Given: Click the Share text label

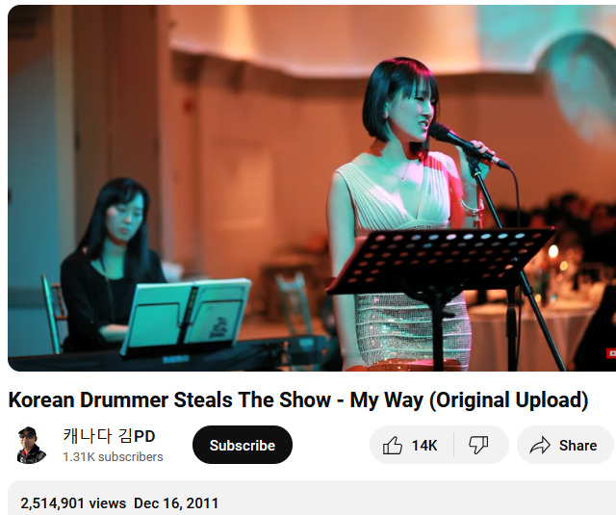Looking at the screenshot, I should [x=577, y=446].
